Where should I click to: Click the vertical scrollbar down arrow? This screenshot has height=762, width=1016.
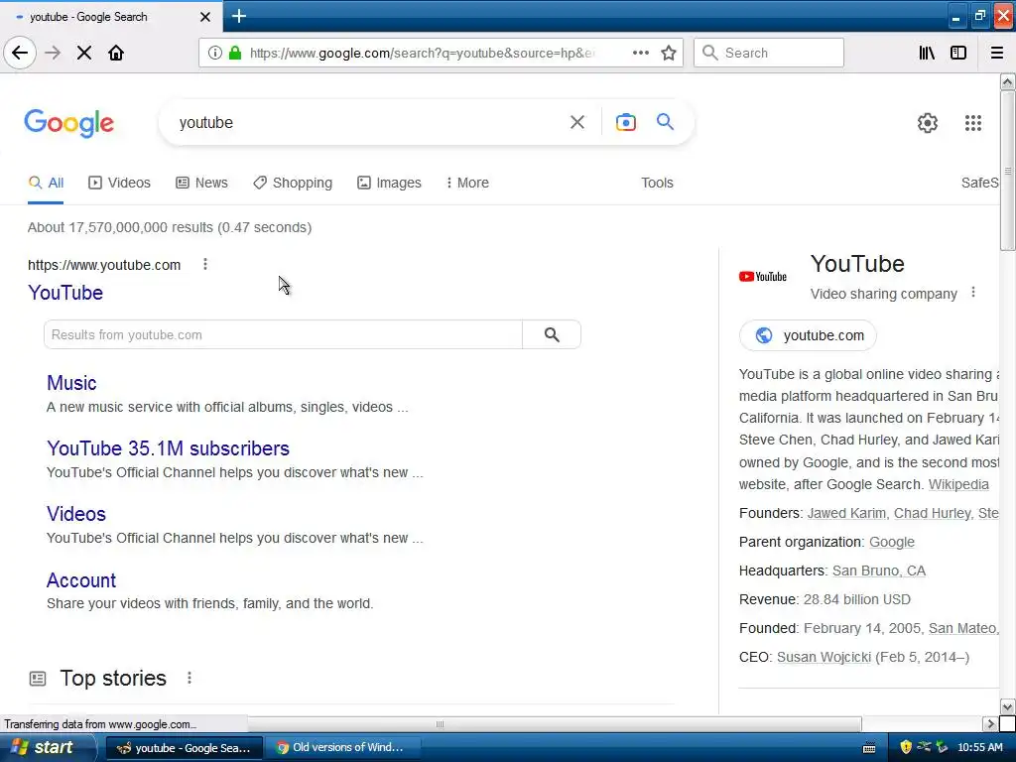1007,706
